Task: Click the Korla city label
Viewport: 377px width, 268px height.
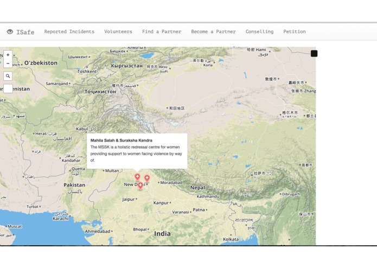Action: point(208,65)
